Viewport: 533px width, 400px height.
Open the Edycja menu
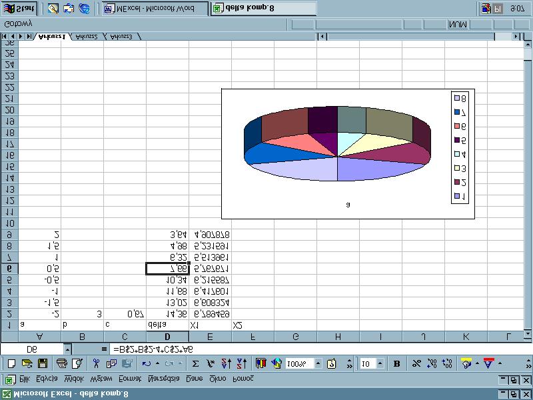click(x=47, y=379)
